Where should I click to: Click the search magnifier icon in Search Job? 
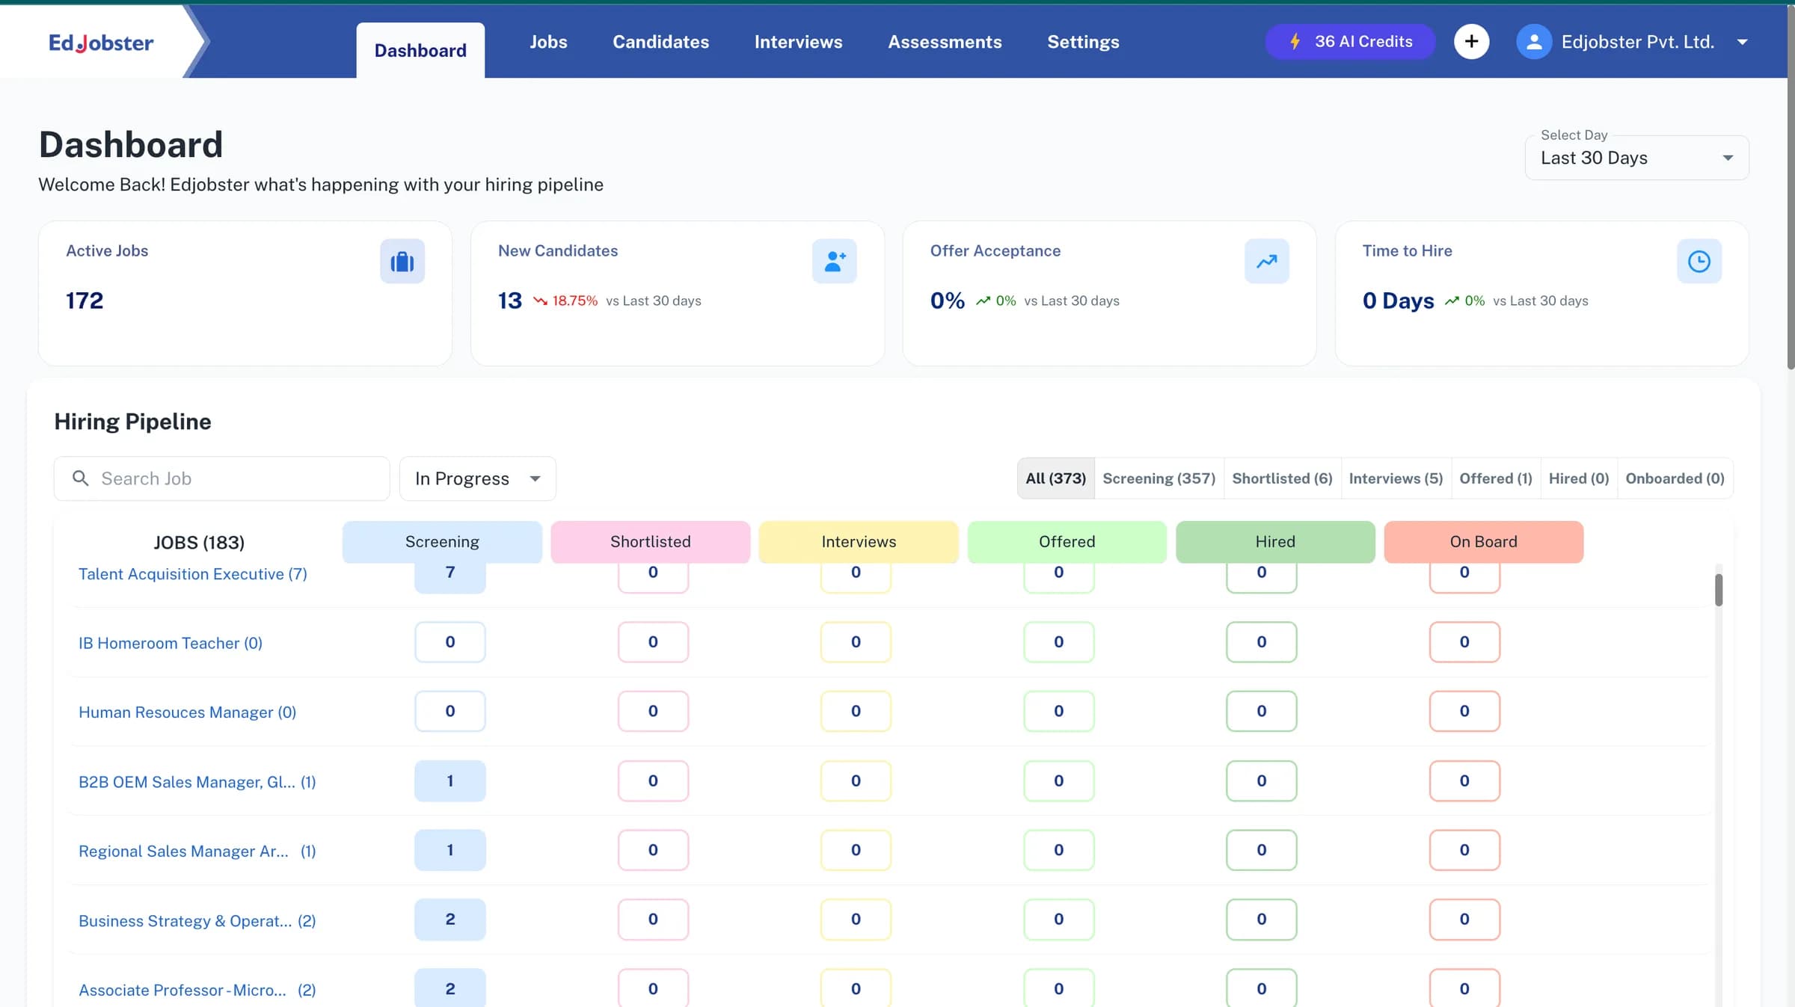click(x=81, y=478)
